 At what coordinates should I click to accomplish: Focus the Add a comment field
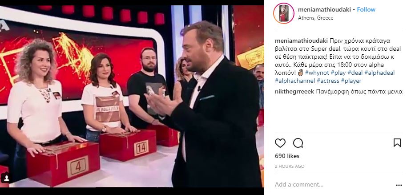pyautogui.click(x=332, y=185)
